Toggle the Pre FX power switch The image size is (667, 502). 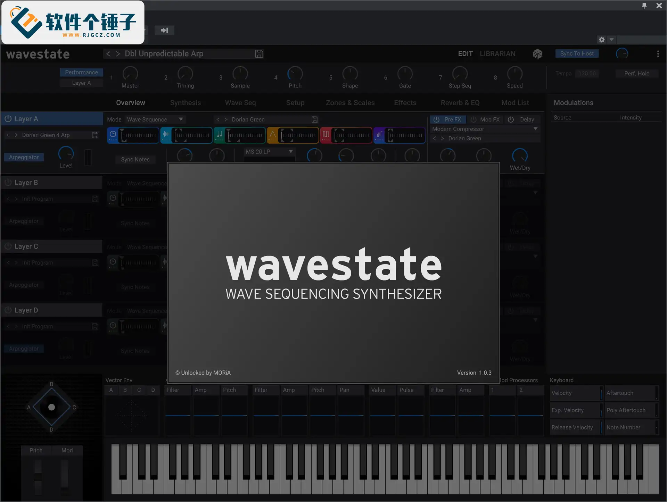(x=437, y=119)
